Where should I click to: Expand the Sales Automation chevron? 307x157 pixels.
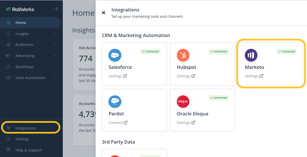(x=55, y=78)
